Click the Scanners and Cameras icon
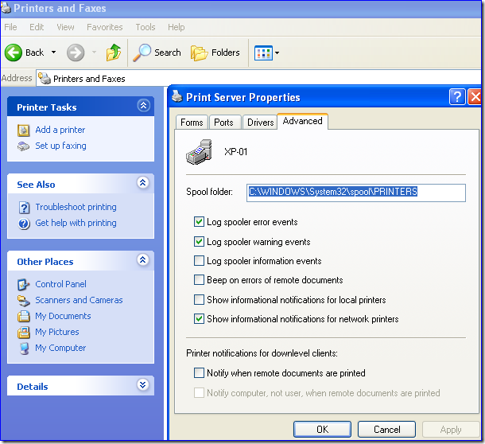Image resolution: width=485 pixels, height=444 pixels. (24, 300)
